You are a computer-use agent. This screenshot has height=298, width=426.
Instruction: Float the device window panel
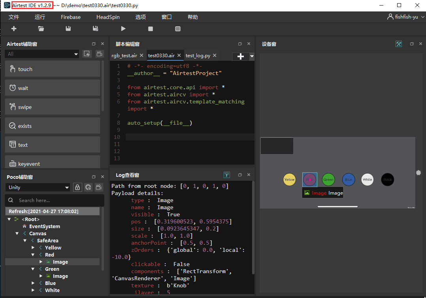point(412,44)
